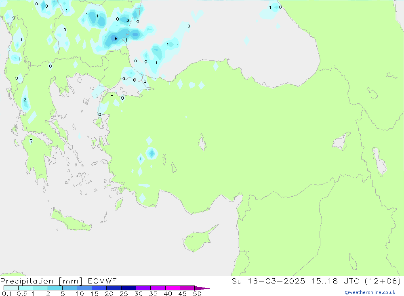Click the legend scale label "25"

124,294
